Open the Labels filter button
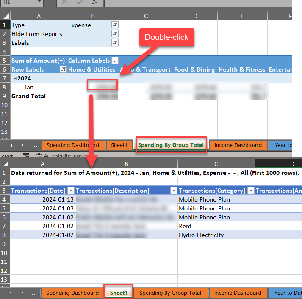Screen dimensions: 302x299 tap(115, 43)
